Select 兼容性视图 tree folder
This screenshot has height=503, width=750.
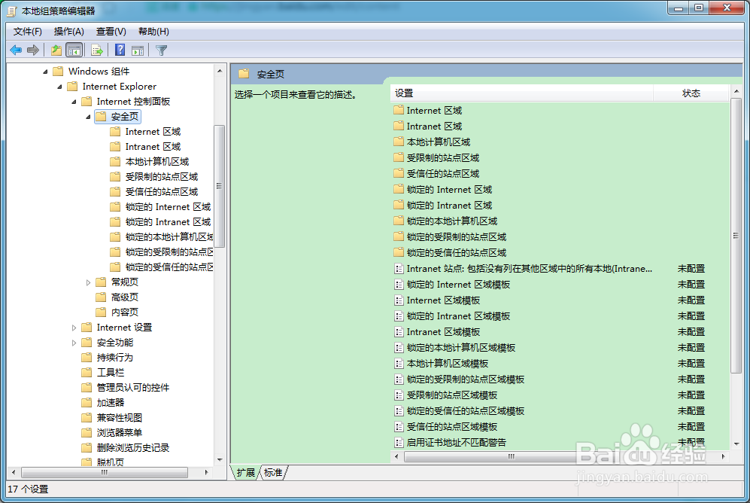120,418
